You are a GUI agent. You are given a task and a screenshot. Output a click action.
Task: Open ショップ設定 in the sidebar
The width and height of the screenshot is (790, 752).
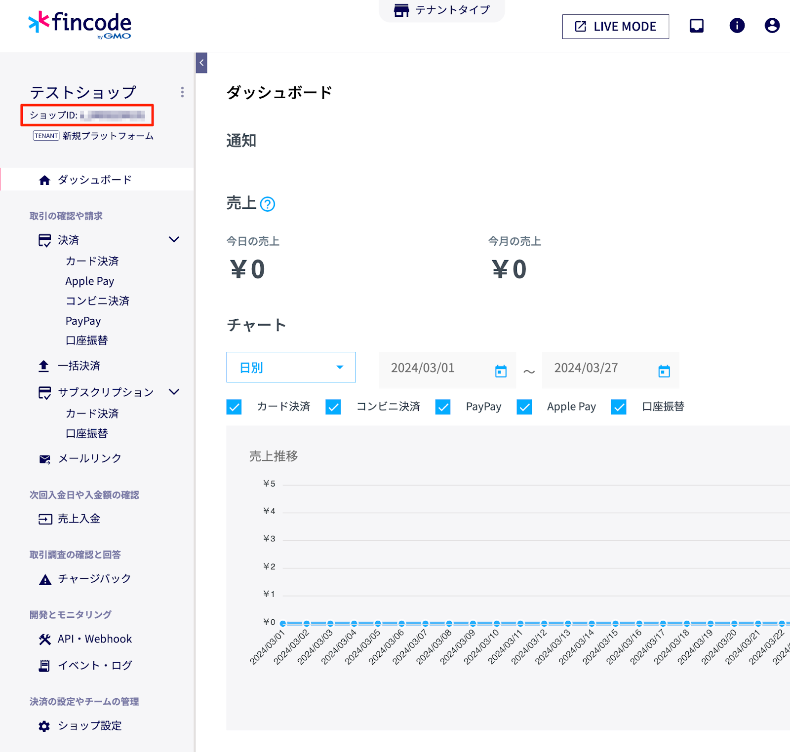click(x=89, y=726)
